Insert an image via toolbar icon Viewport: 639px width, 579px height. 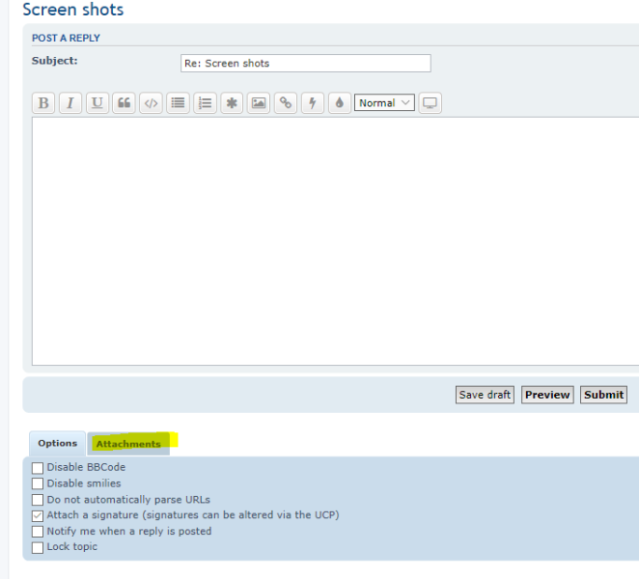[258, 103]
